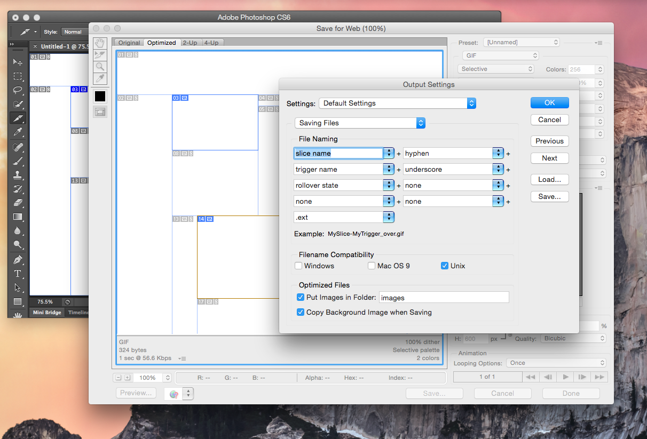
Task: Enable Windows filename compatibility
Action: (x=298, y=266)
